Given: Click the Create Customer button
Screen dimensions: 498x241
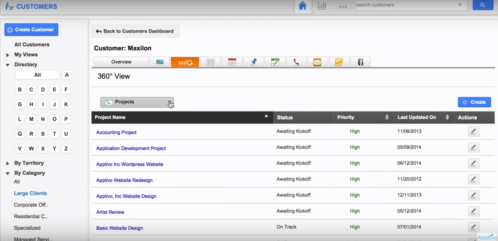Looking at the screenshot, I should (x=31, y=29).
